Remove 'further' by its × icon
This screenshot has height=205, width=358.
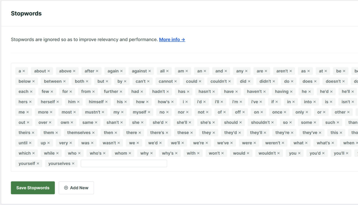coord(121,91)
